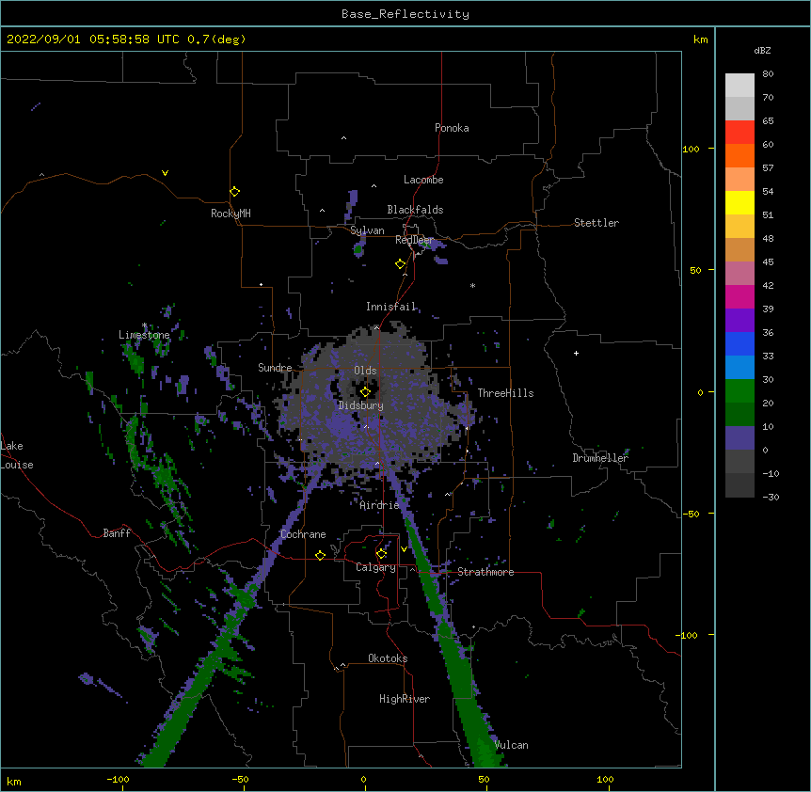Click the Sundre label
Viewport: 811px width, 792px height.
pyautogui.click(x=275, y=368)
